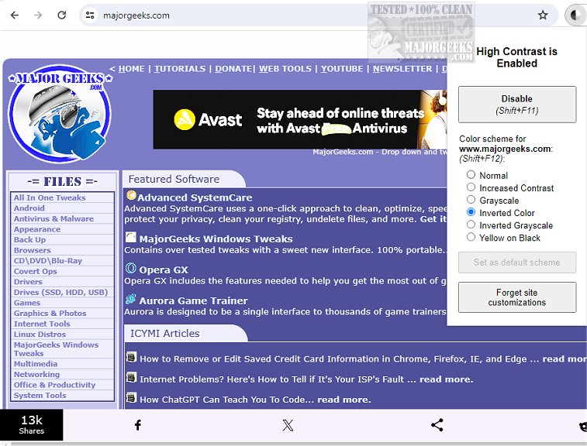This screenshot has height=446, width=587.
Task: Select Yellow on Black scheme
Action: click(471, 238)
